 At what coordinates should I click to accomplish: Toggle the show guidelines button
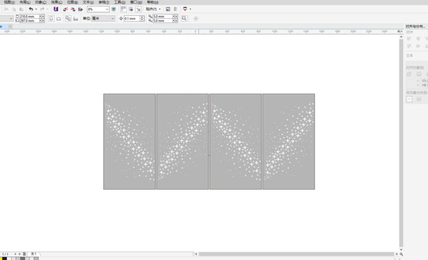pyautogui.click(x=138, y=9)
